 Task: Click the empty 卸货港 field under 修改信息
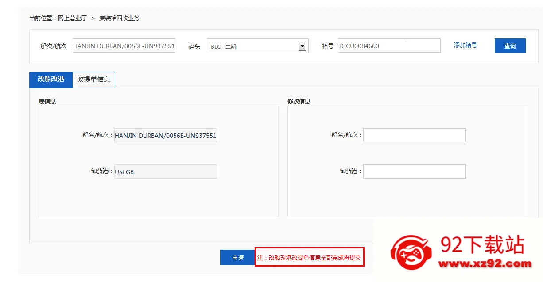pos(414,171)
